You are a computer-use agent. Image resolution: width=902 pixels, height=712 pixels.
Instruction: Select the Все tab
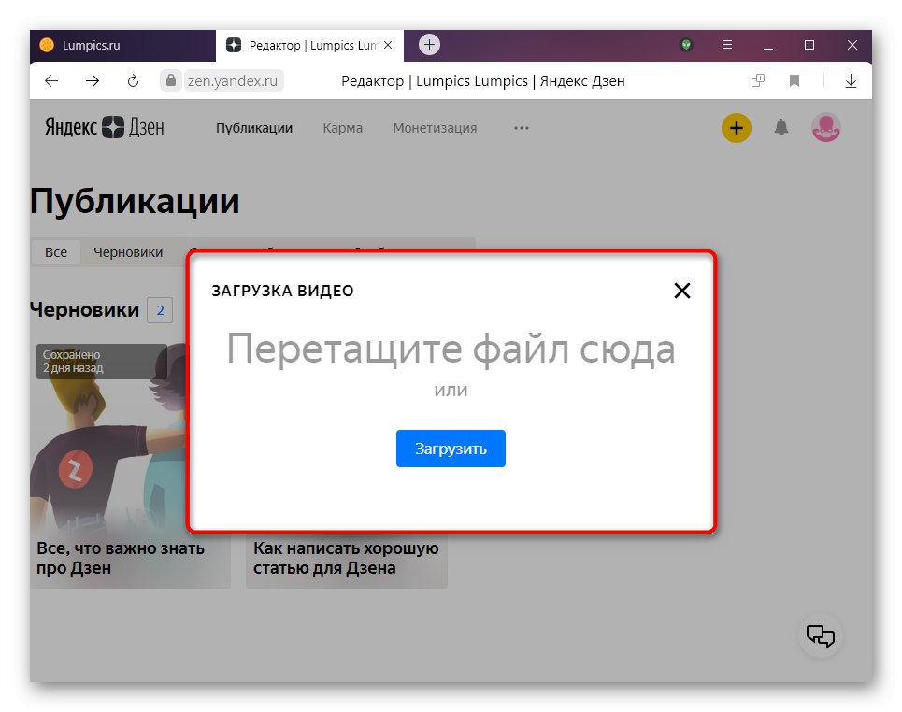point(55,251)
